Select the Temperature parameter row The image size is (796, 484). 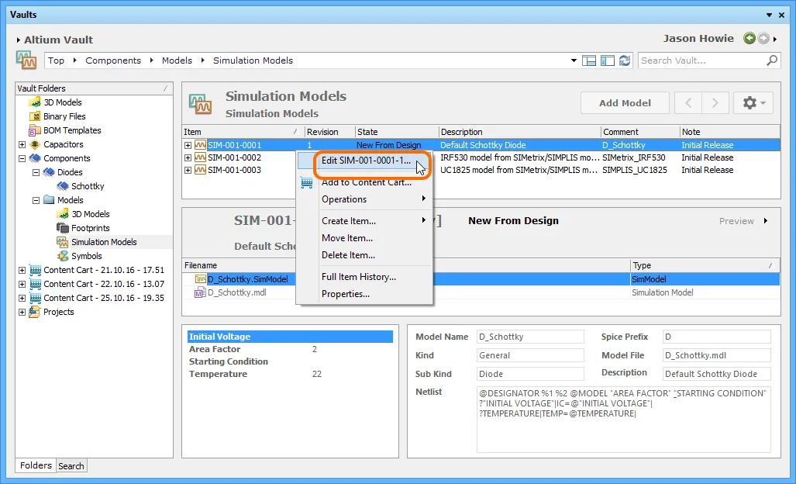click(x=290, y=375)
